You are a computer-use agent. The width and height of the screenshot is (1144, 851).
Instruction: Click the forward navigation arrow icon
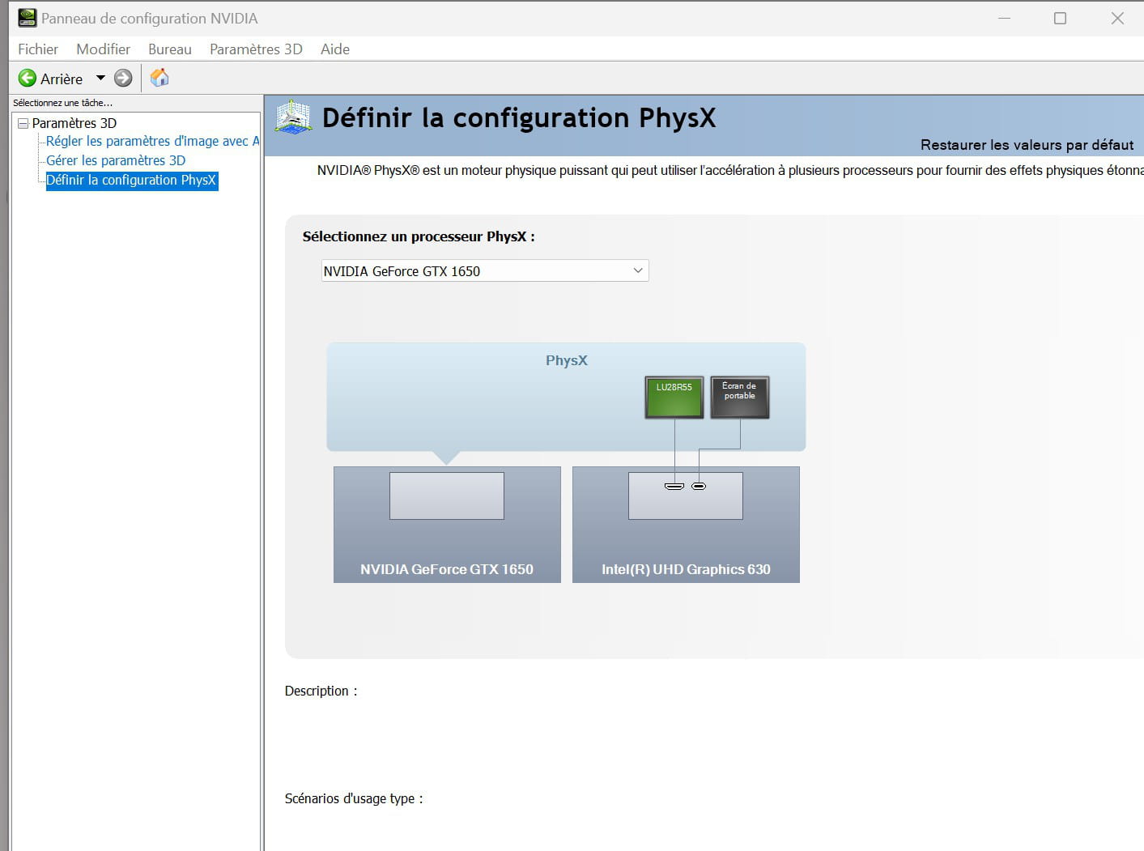(x=123, y=78)
